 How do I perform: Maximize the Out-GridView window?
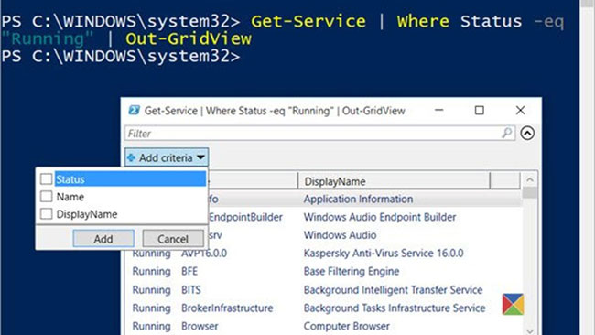[480, 111]
